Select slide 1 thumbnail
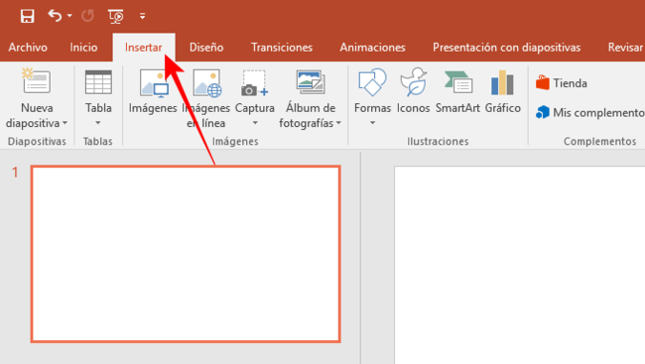 point(186,254)
